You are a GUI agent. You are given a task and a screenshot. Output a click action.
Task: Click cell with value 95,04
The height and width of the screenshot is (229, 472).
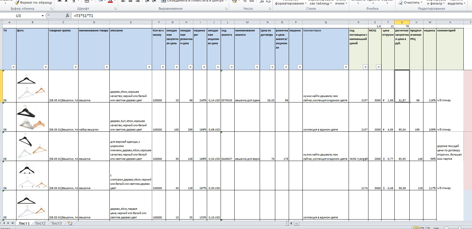pos(402,117)
